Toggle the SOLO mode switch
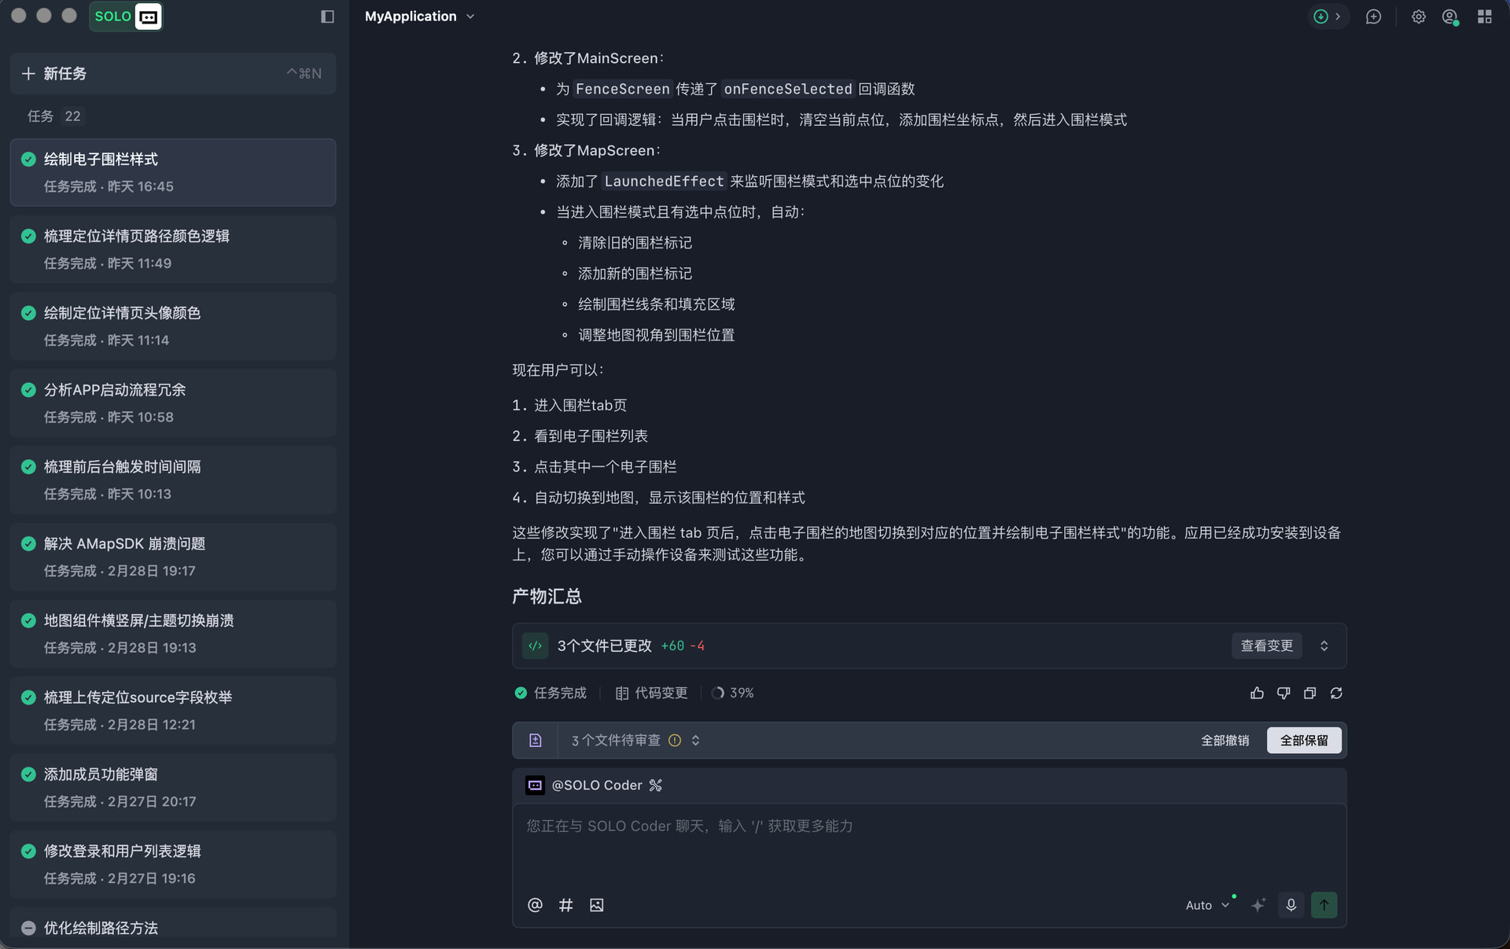Screen dimensions: 1510x949 (x=126, y=17)
